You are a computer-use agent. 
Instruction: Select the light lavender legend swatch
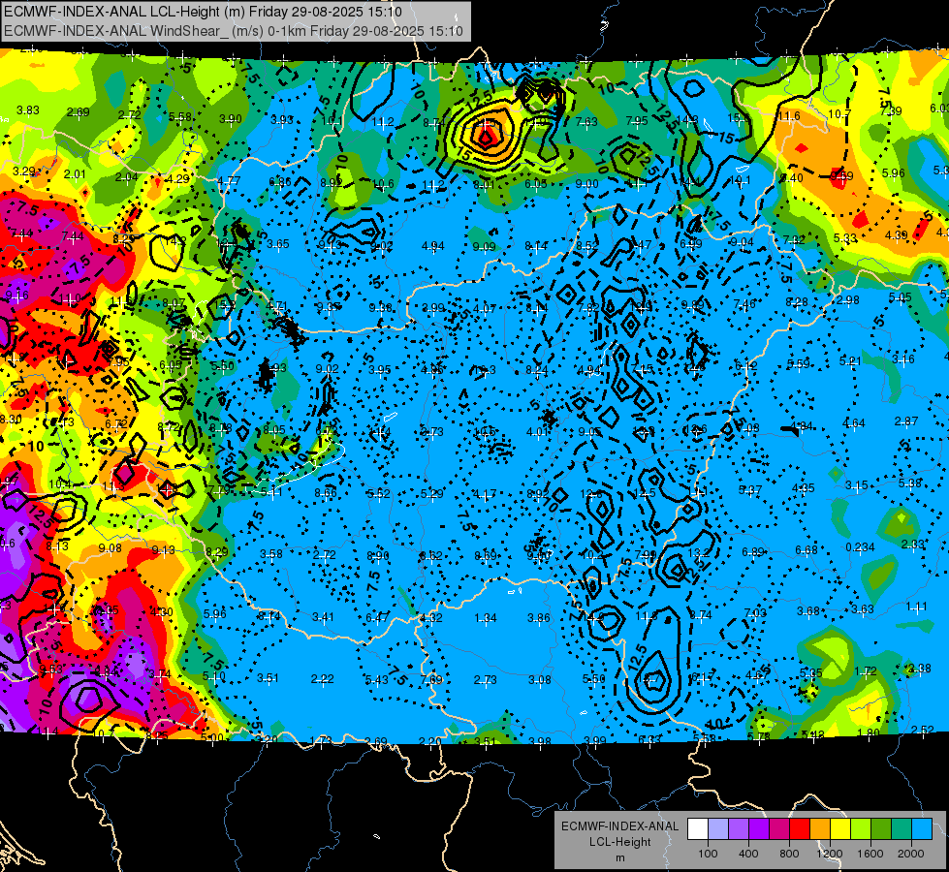pos(718,829)
